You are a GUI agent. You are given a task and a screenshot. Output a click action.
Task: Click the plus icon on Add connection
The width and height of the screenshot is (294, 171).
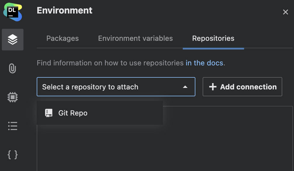(213, 87)
